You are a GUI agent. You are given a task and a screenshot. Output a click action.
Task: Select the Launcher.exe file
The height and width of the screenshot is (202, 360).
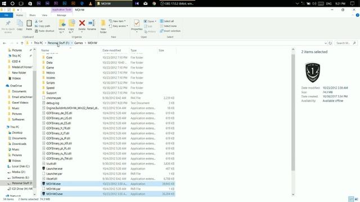point(108,168)
